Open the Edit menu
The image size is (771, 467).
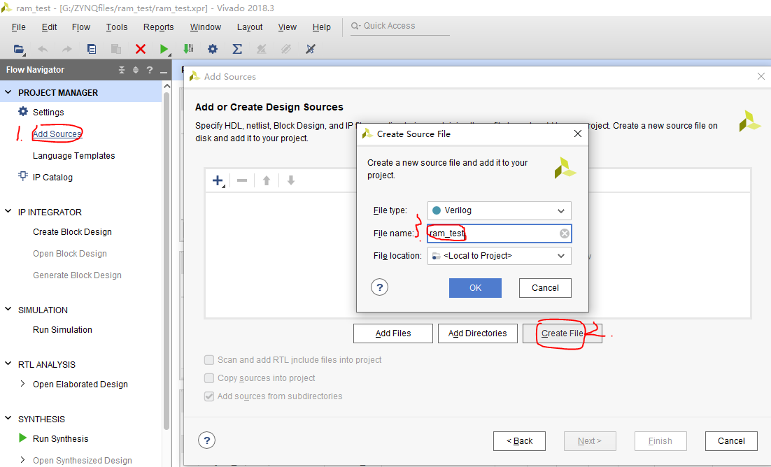(x=49, y=27)
